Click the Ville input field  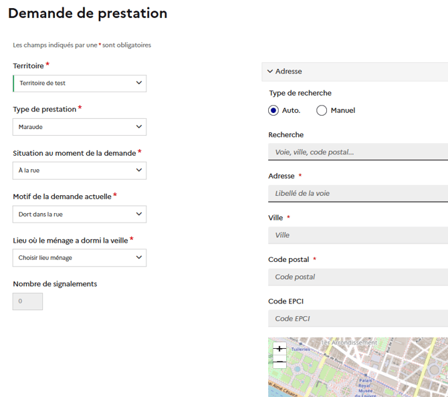click(358, 235)
